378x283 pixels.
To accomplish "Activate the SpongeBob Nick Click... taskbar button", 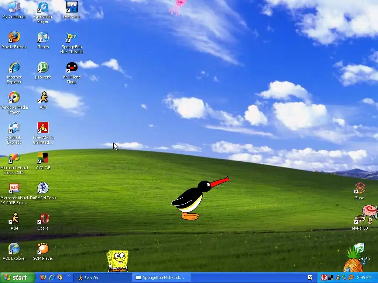I will click(x=162, y=278).
